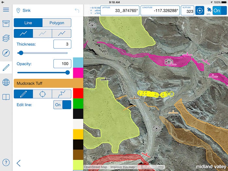
Task: Toggle the GPS On switch
Action: pos(219,10)
